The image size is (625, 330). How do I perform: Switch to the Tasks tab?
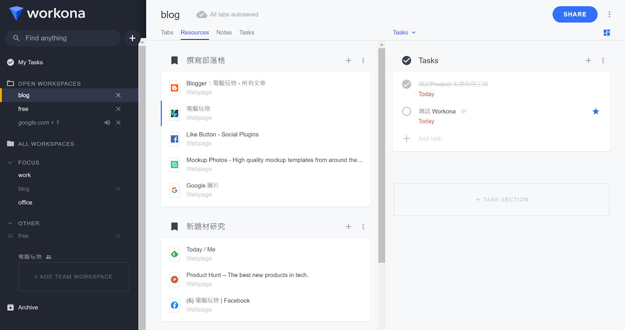247,32
